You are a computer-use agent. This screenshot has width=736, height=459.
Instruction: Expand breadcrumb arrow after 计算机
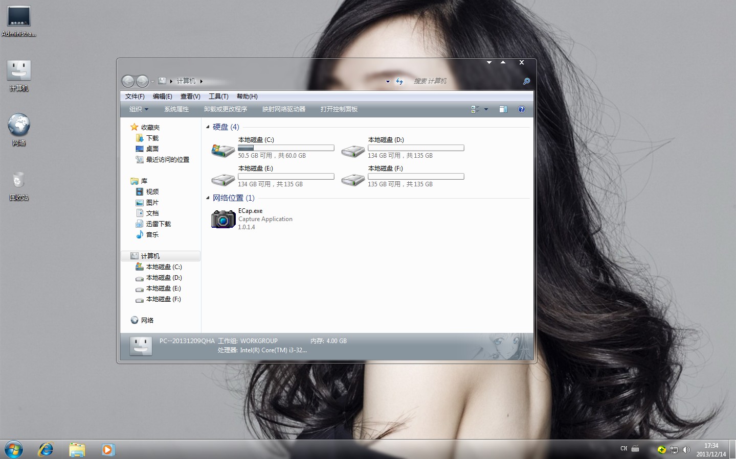point(202,81)
